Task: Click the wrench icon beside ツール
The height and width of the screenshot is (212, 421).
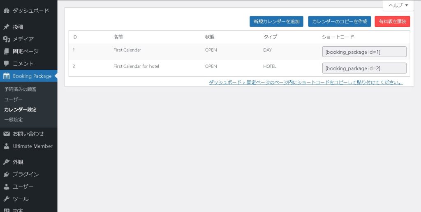Action: [x=6, y=199]
